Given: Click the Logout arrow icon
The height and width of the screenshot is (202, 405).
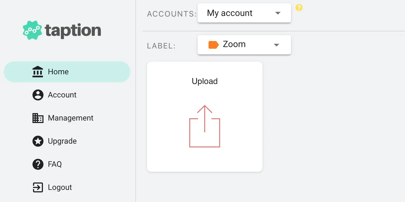Looking at the screenshot, I should pyautogui.click(x=38, y=187).
